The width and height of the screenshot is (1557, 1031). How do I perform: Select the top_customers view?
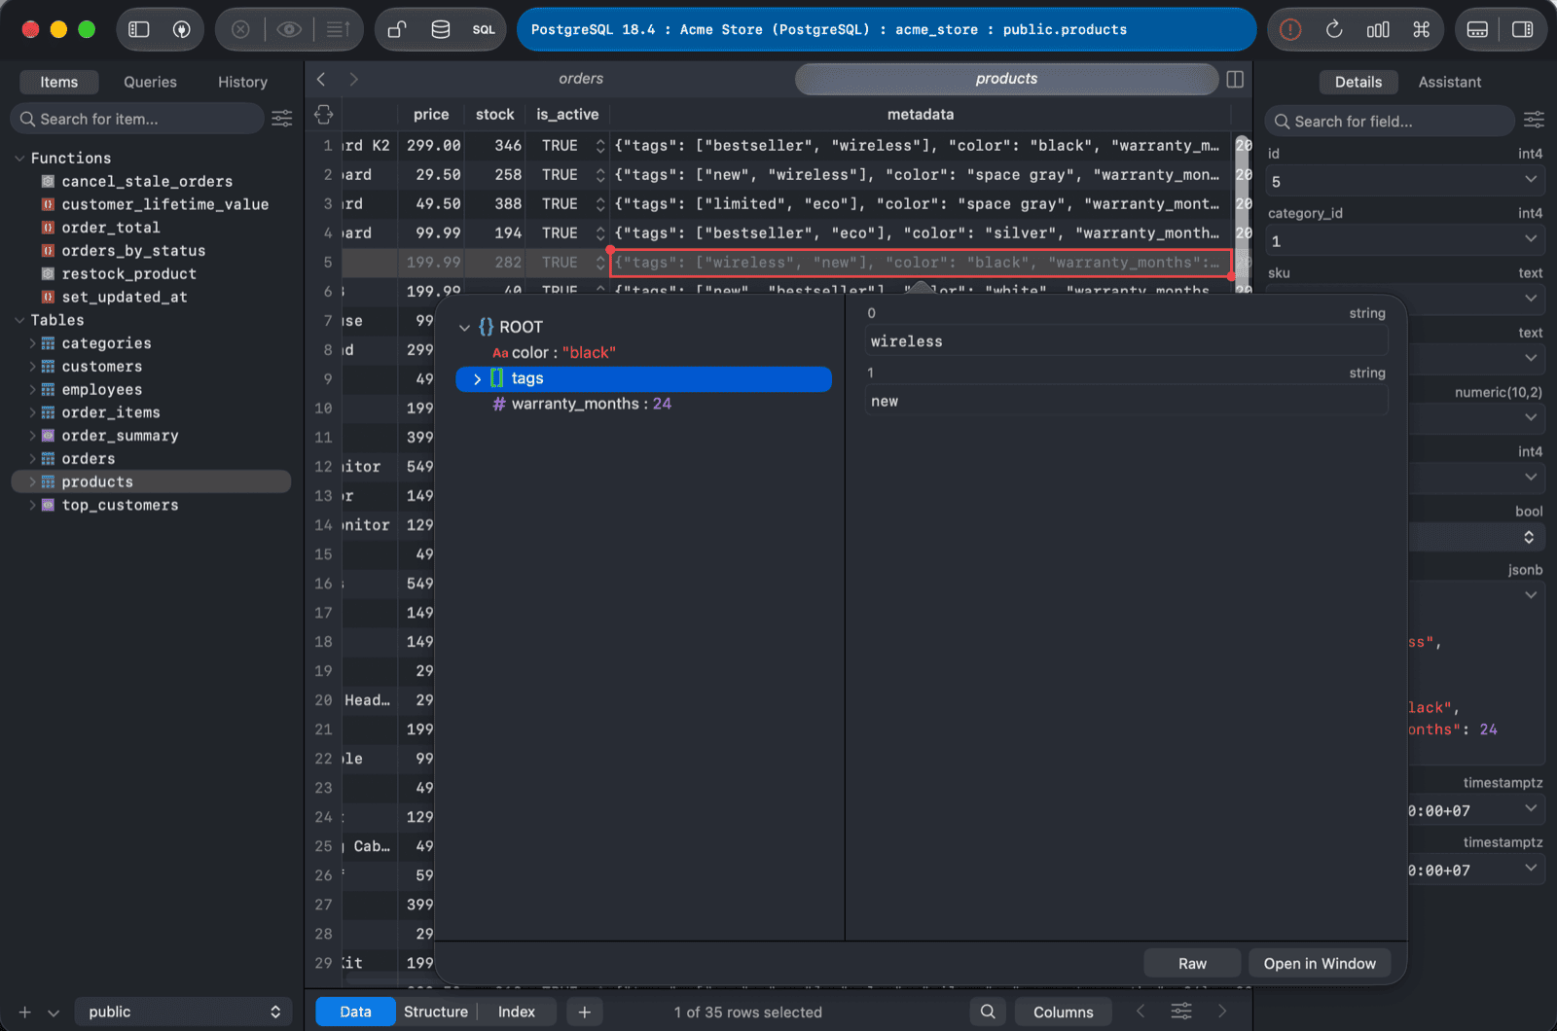tap(120, 505)
